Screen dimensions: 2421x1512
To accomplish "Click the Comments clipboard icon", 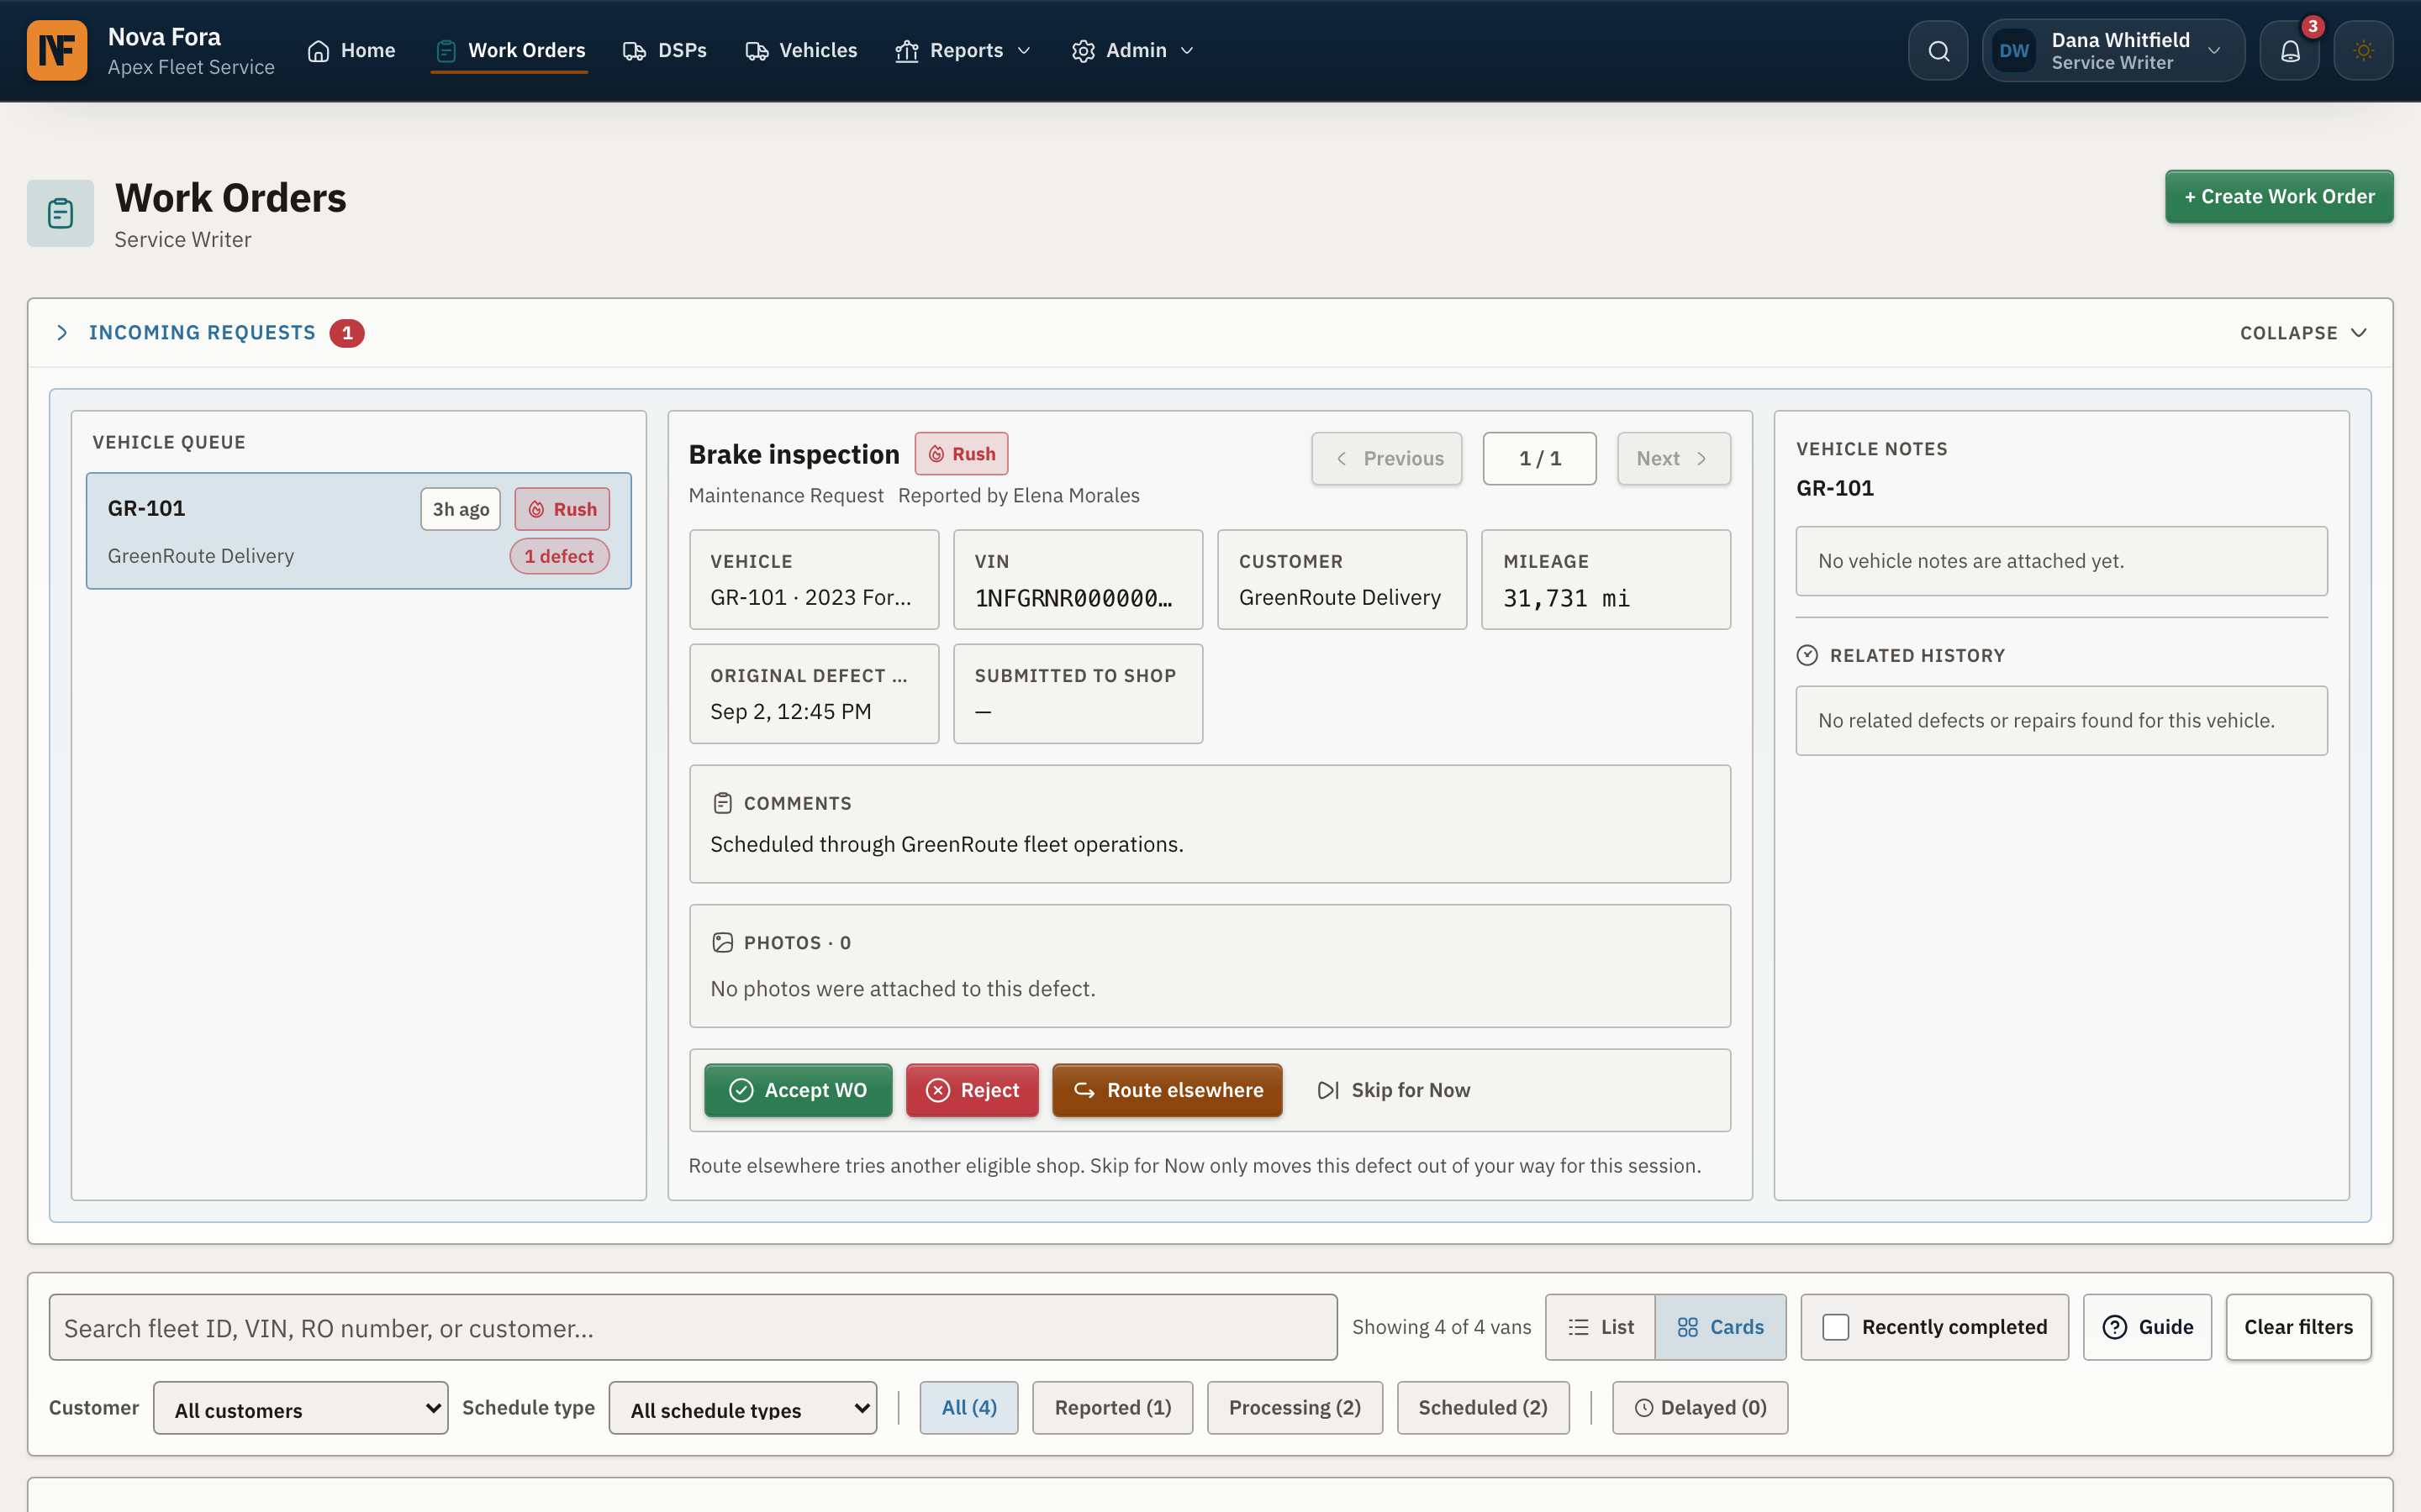I will point(722,803).
